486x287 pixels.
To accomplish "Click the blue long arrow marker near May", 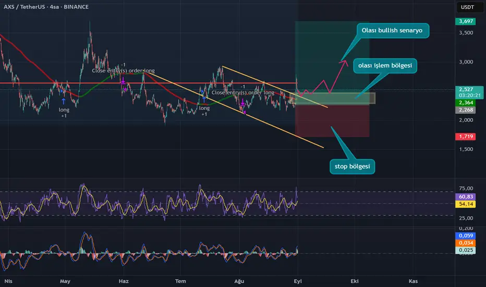I will (x=64, y=101).
